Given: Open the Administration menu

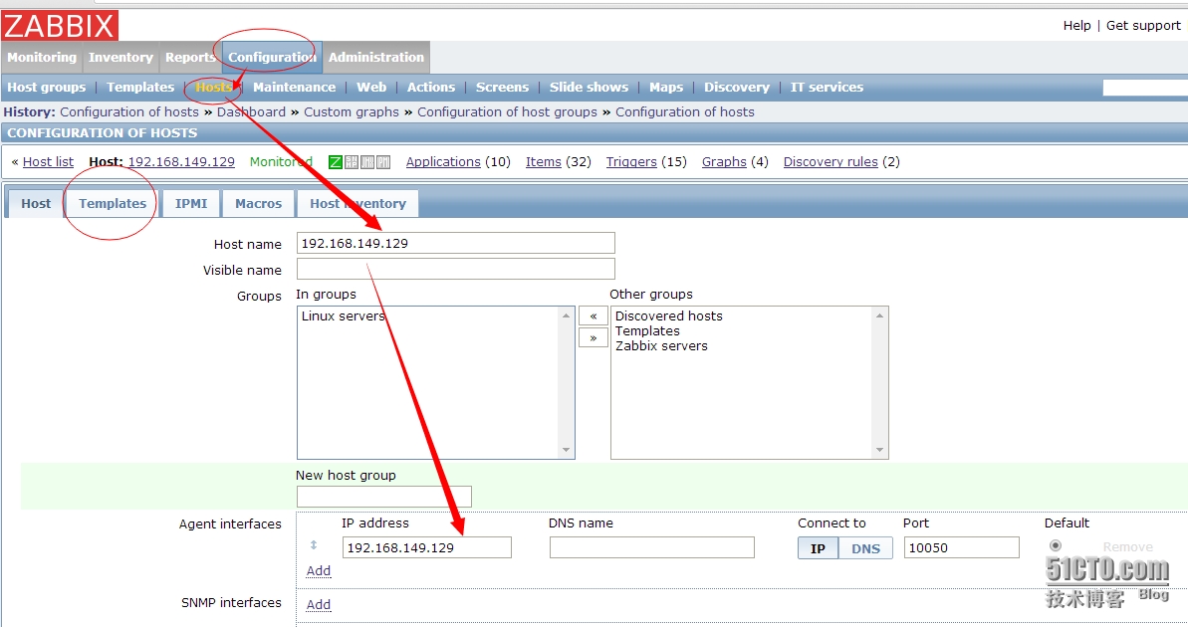Looking at the screenshot, I should coord(375,58).
